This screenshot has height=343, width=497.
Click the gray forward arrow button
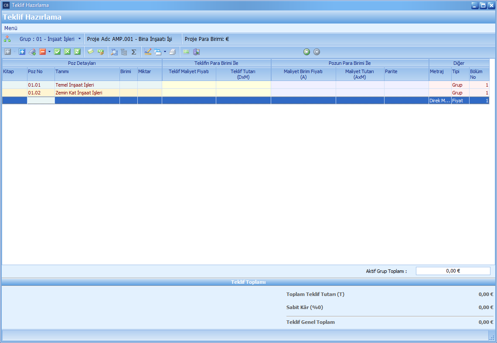coord(317,52)
